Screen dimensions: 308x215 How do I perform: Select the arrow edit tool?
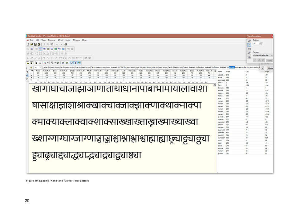[x=28, y=58]
